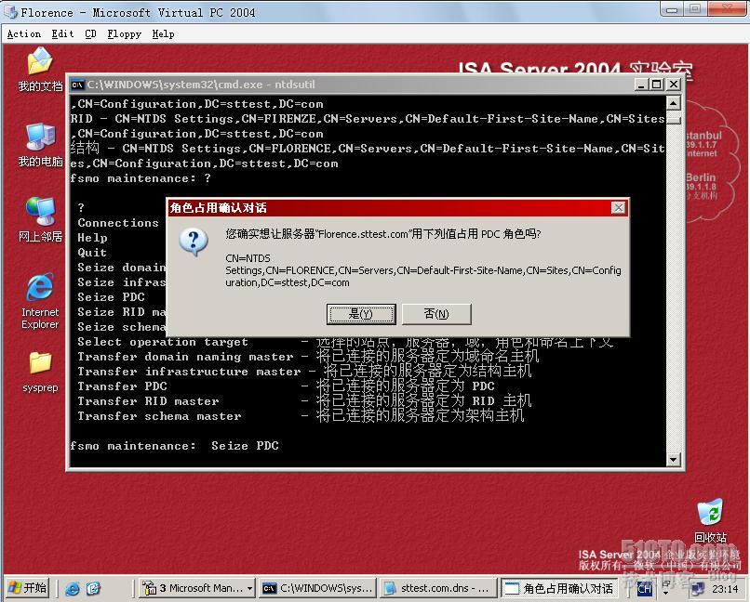Select the 网上邻居 desktop icon

(40, 218)
